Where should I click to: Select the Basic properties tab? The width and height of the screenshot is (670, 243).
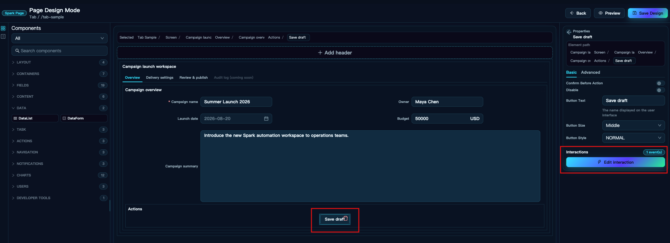coord(571,72)
